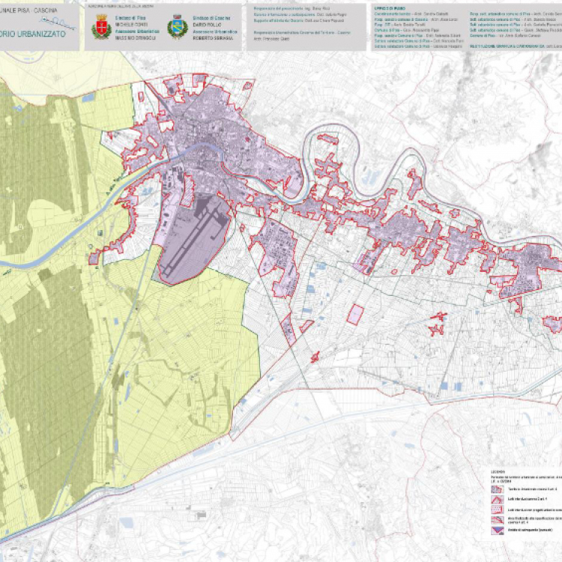Click the 'UFFICIO DI PIANO' heading

pyautogui.click(x=390, y=8)
